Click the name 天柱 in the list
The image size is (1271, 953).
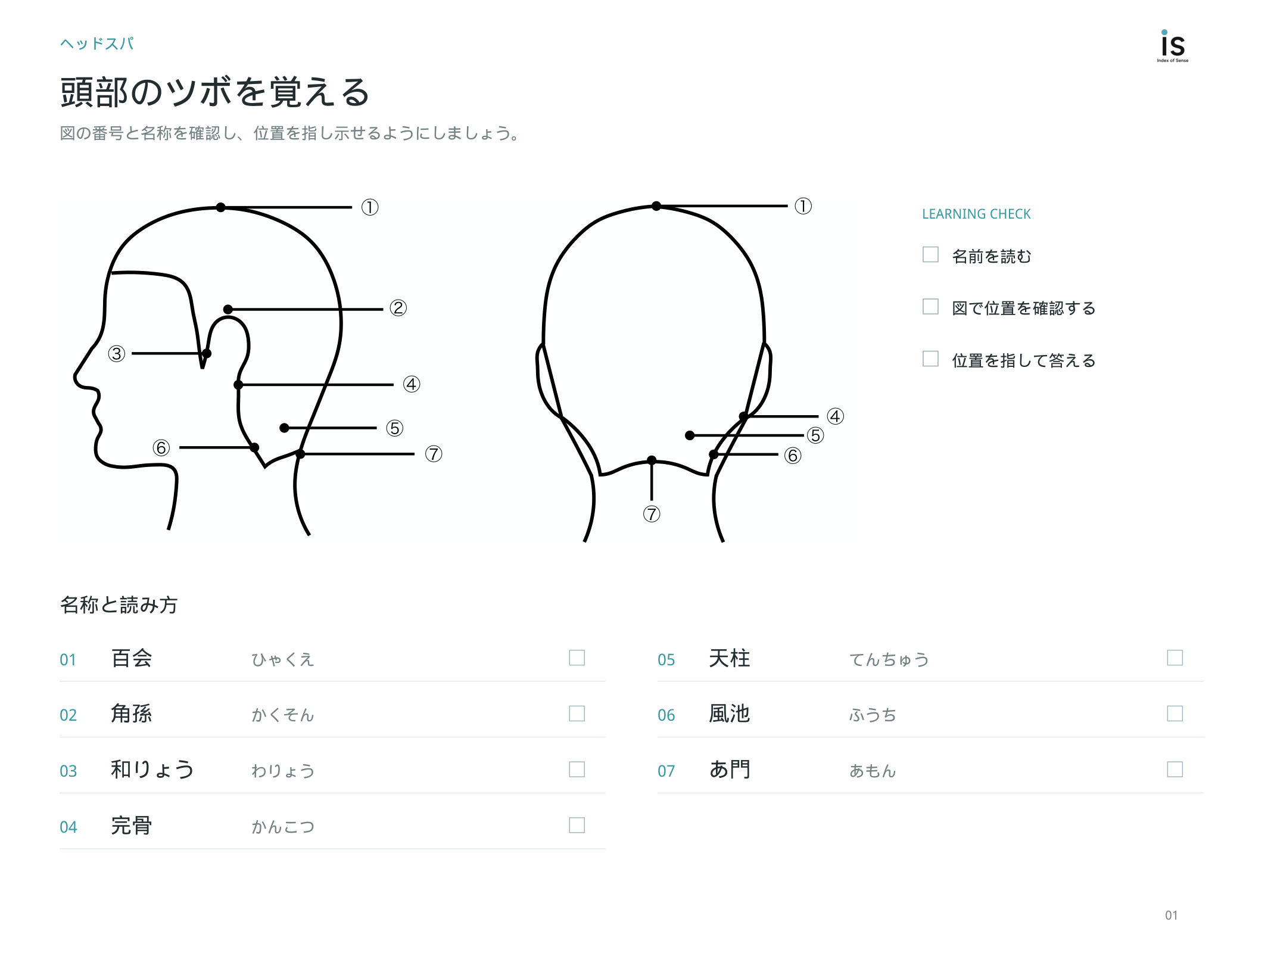point(730,658)
